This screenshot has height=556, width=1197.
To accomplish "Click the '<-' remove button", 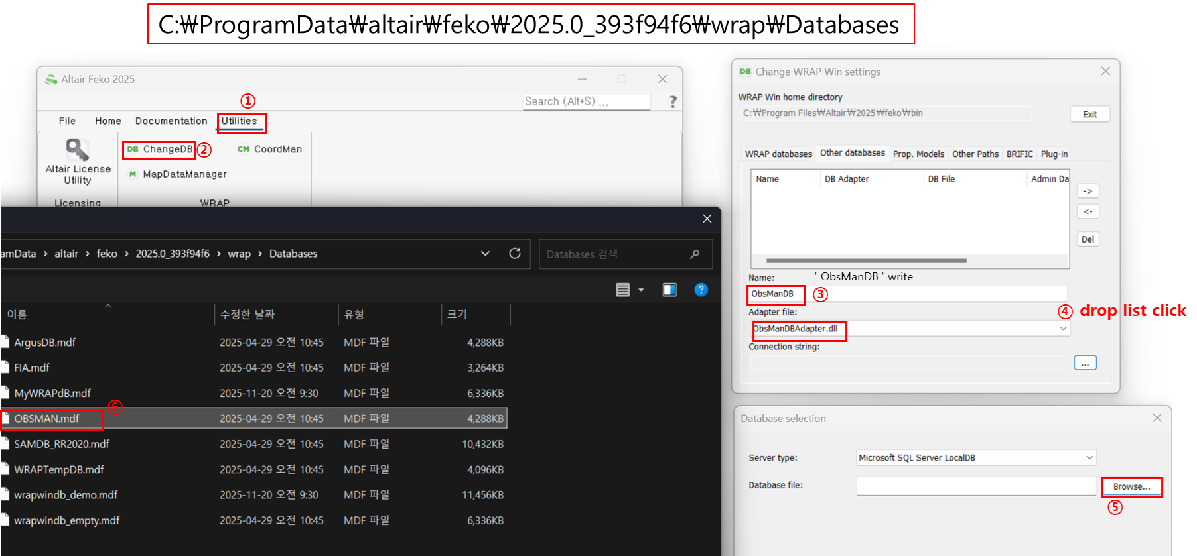I will click(x=1088, y=211).
